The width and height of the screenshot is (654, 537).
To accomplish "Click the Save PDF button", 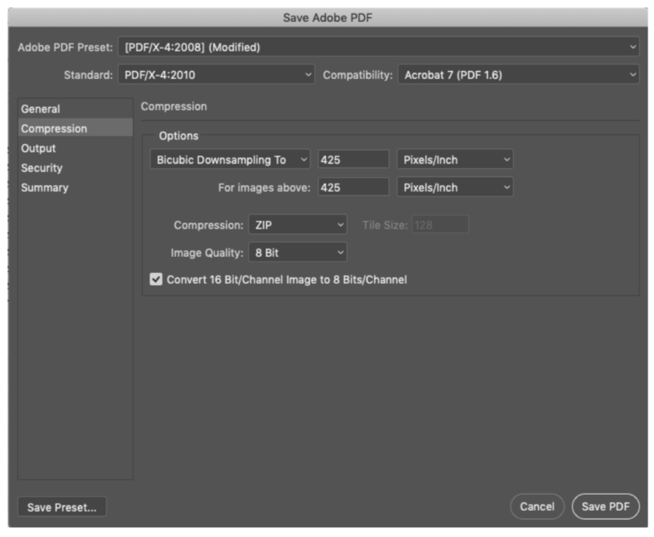I will pos(606,507).
